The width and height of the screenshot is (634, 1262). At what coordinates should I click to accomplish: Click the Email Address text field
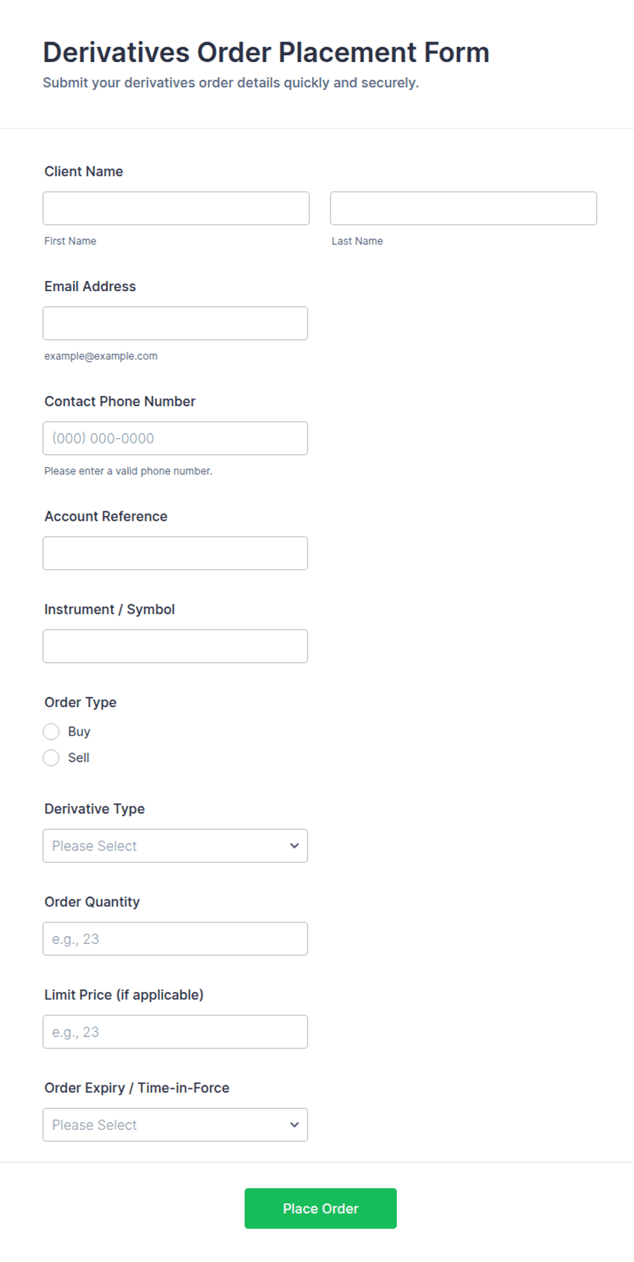[175, 323]
